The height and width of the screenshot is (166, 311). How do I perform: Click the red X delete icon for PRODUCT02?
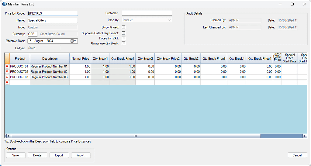[x=7, y=71]
